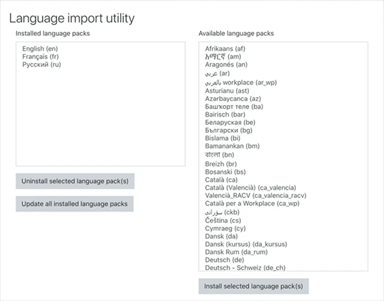Viewport: 384px width, 301px height.
Task: Select Français (fr) installed language pack
Action: click(x=41, y=56)
